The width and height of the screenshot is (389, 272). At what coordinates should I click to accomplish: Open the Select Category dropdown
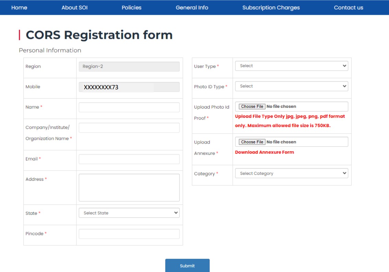tap(291, 173)
